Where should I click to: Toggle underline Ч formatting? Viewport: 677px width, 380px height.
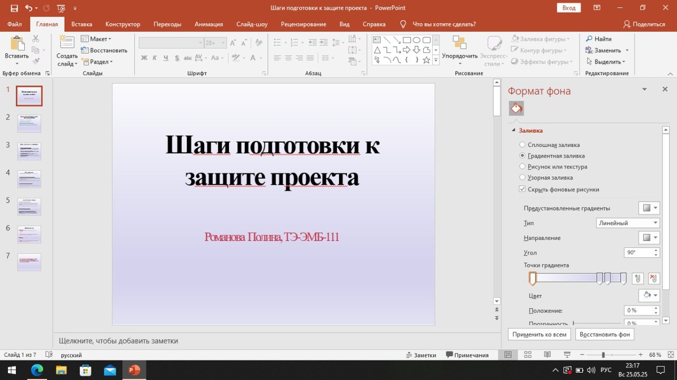(x=166, y=58)
